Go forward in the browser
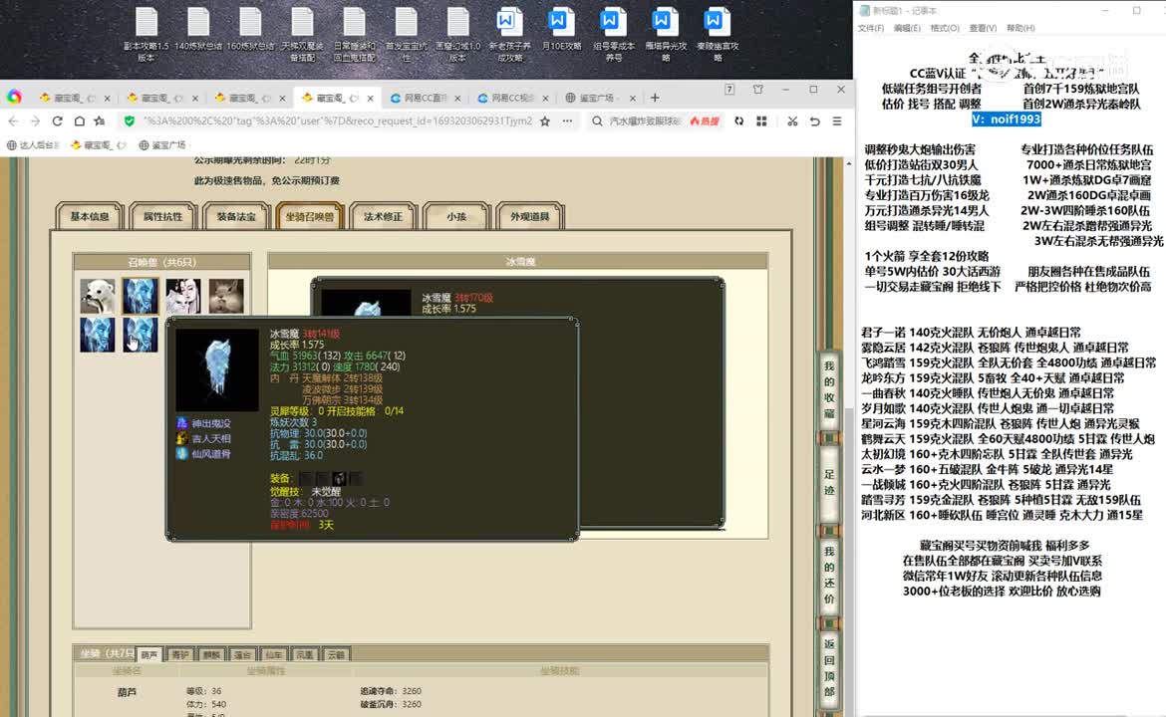This screenshot has width=1166, height=717. [35, 121]
